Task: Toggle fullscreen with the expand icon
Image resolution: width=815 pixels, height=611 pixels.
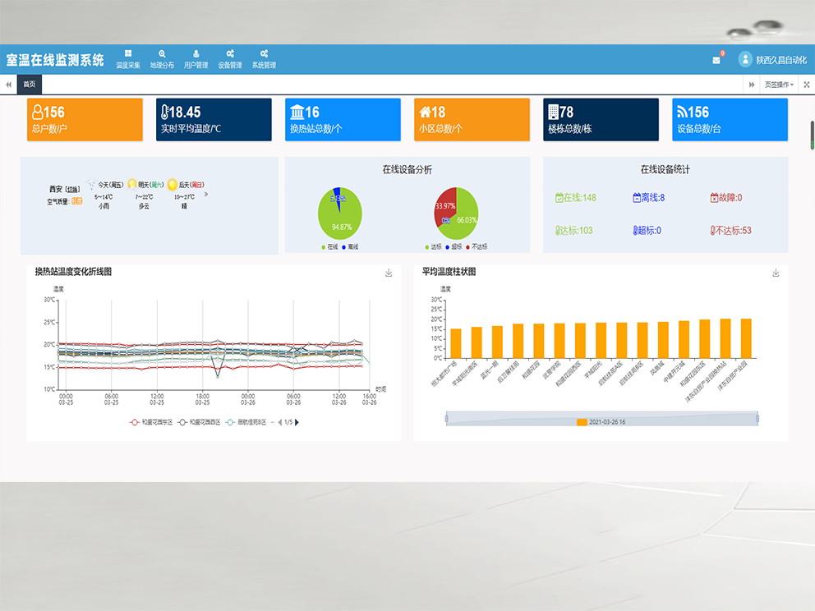Action: [x=807, y=84]
